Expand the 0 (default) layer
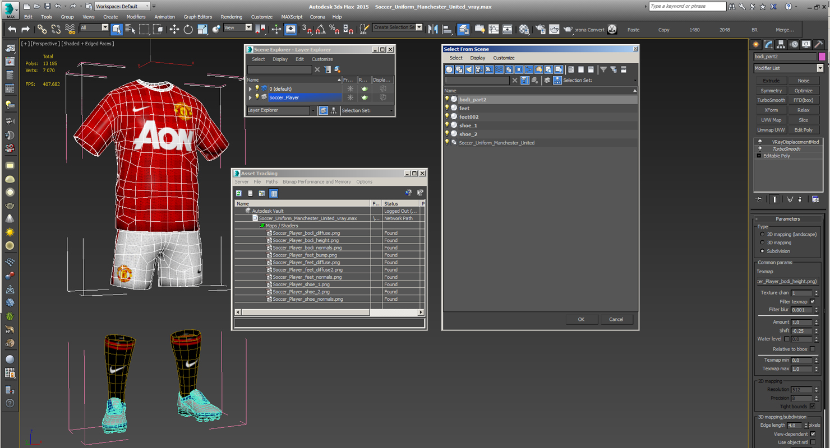 tap(250, 88)
